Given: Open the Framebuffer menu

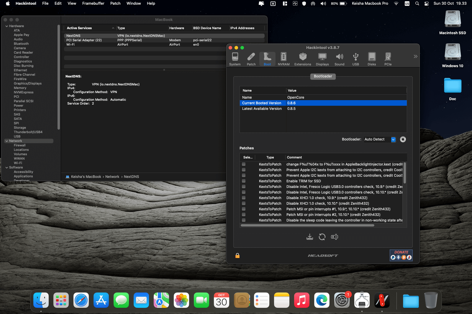Looking at the screenshot, I should coord(93,4).
